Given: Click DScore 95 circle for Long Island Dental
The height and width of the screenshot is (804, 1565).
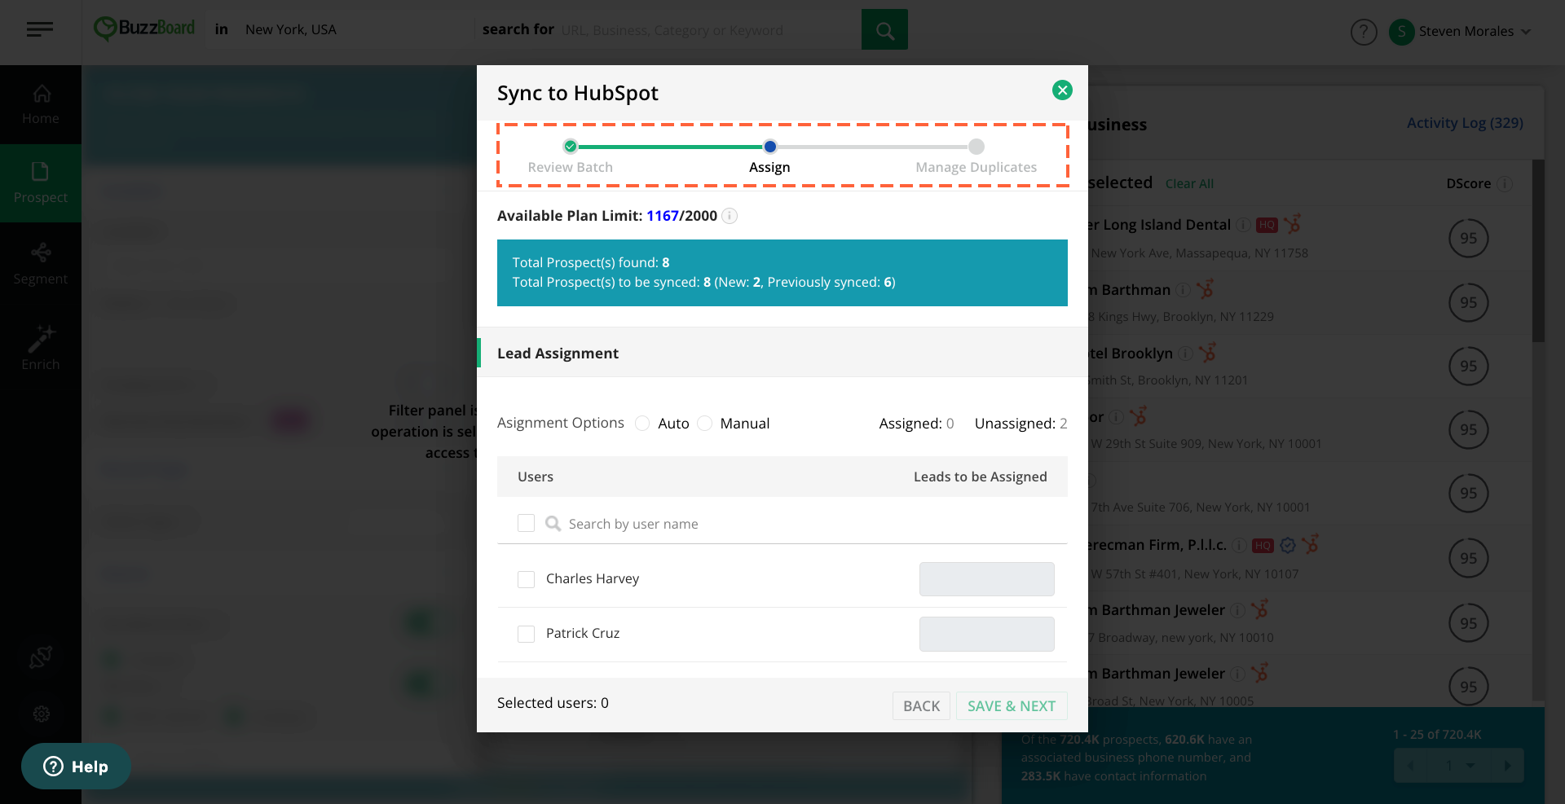Looking at the screenshot, I should tap(1469, 239).
